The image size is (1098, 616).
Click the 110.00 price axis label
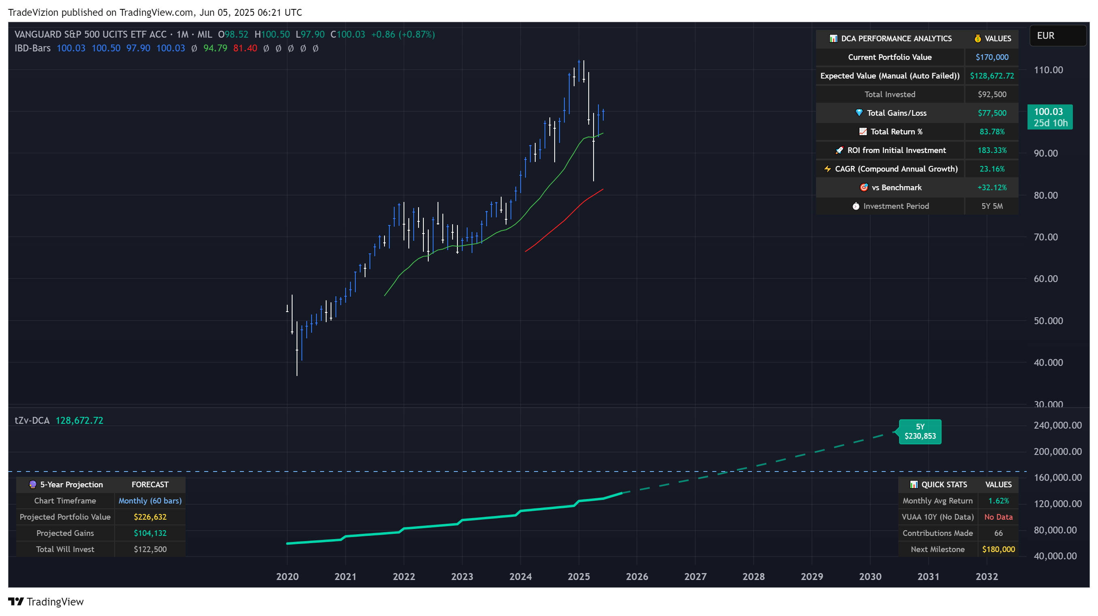tap(1048, 70)
